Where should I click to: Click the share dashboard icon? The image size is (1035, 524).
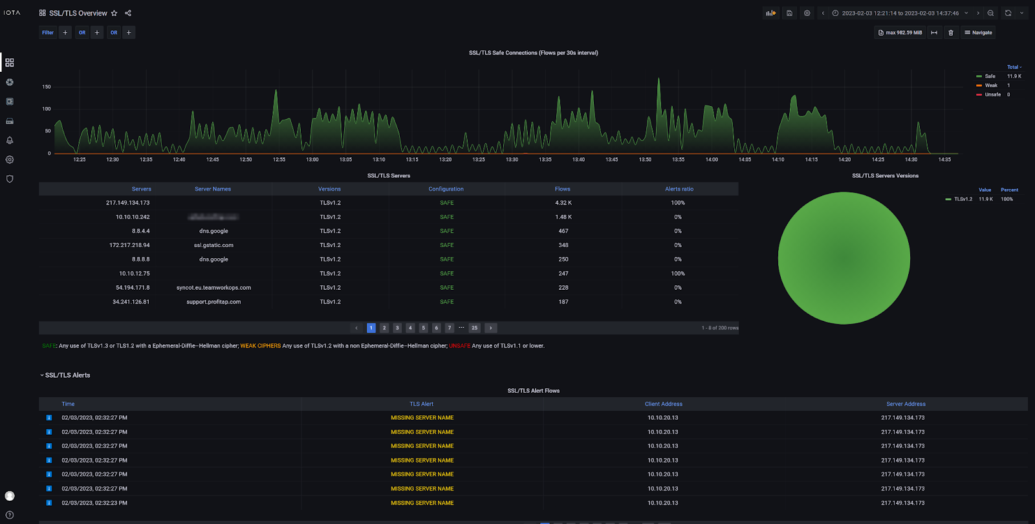click(x=128, y=13)
